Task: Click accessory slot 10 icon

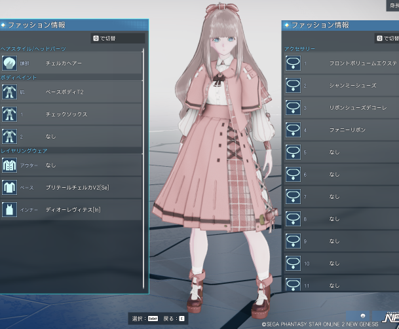Action: tap(293, 263)
